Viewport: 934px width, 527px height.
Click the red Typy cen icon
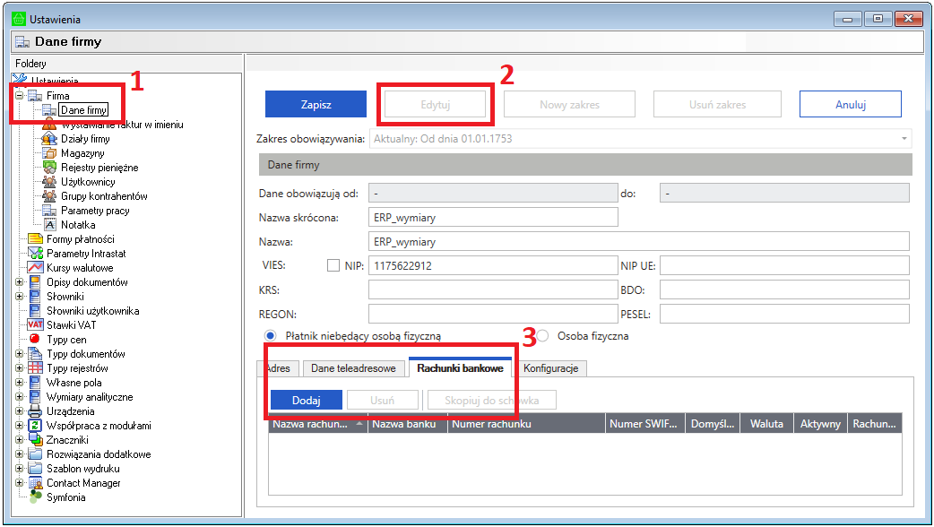pyautogui.click(x=36, y=340)
